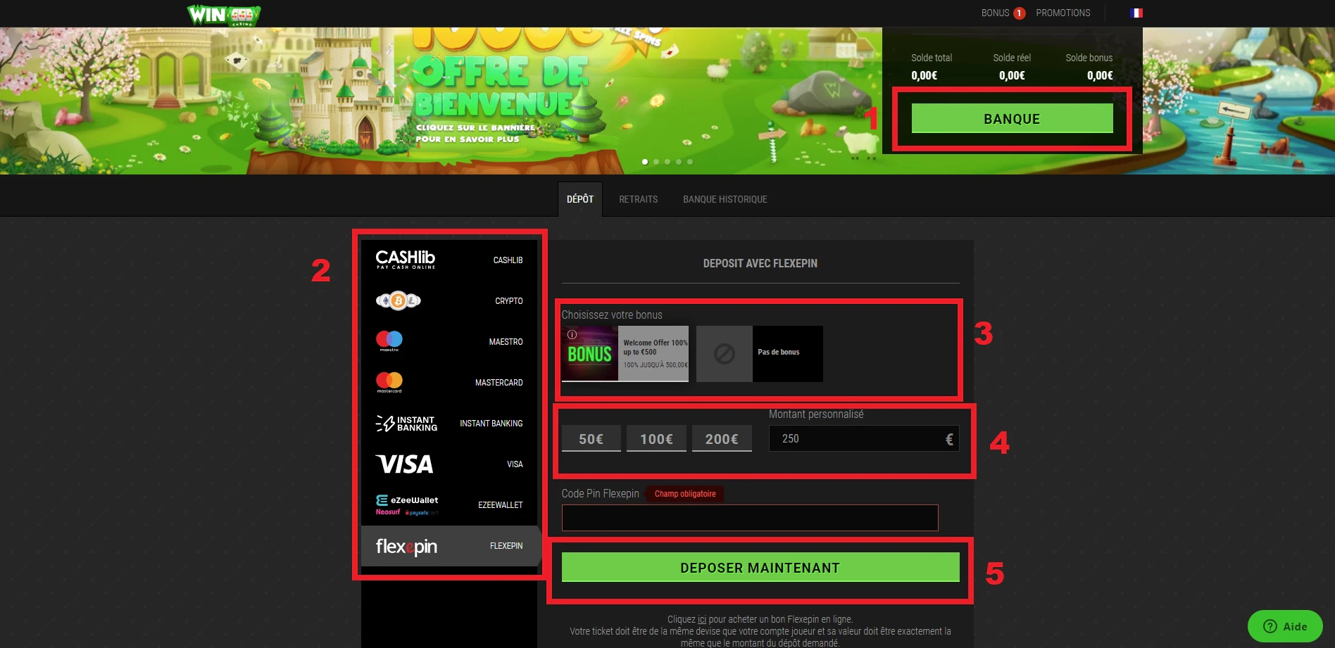1335x648 pixels.
Task: Click the welcome bonus info icon
Action: 572,334
